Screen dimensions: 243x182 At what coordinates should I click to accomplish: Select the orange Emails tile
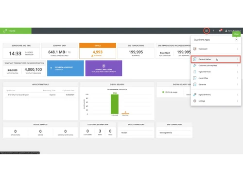[x=98, y=50]
